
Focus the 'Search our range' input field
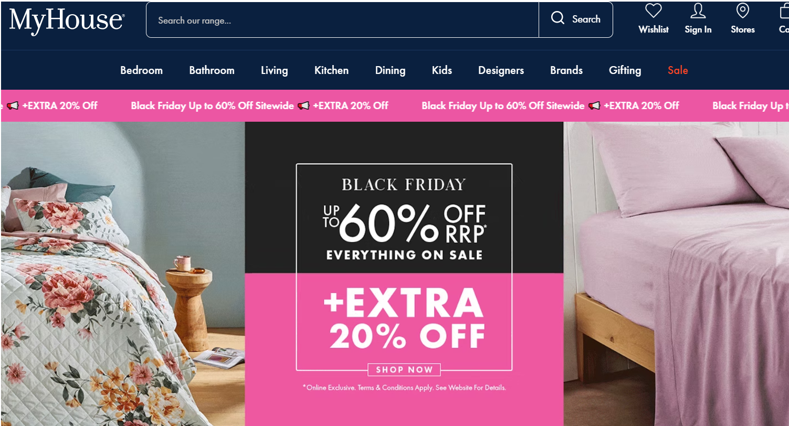(x=342, y=20)
